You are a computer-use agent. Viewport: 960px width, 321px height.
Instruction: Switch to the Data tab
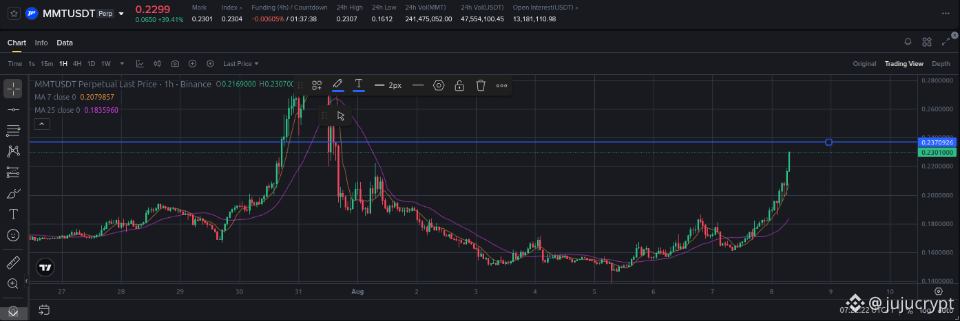click(65, 43)
